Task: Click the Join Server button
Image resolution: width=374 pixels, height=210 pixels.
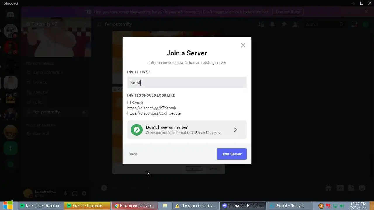Action: [232, 154]
